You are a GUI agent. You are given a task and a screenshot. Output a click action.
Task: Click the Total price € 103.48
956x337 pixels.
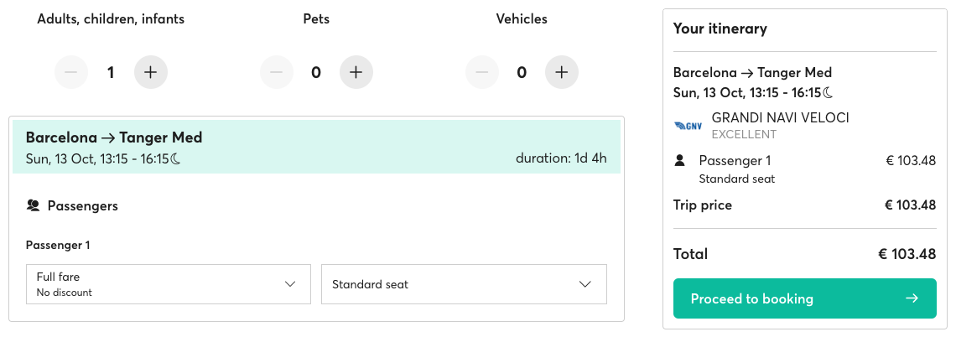coord(907,254)
